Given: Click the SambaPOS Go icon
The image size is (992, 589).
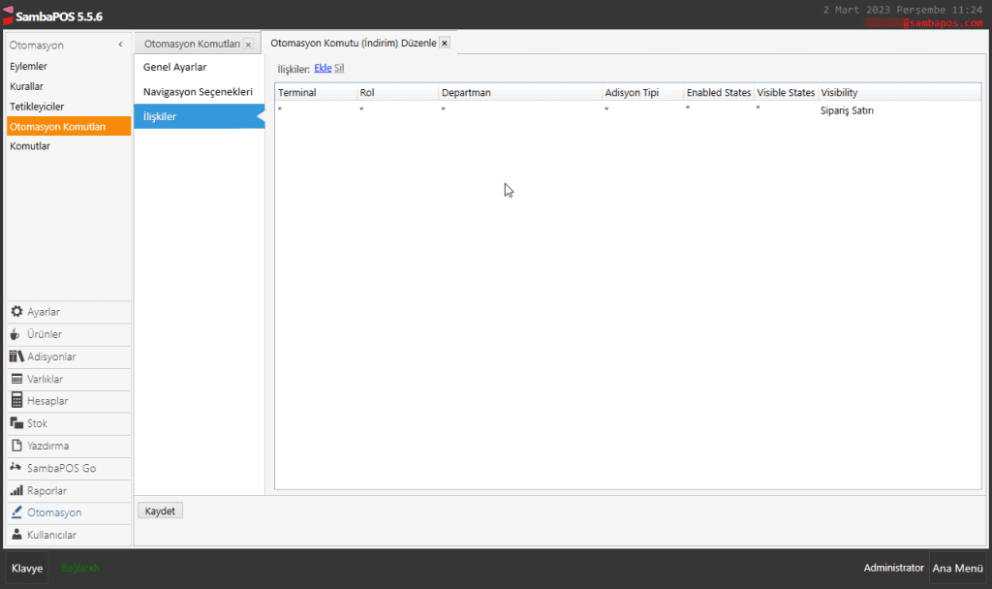Looking at the screenshot, I should [x=16, y=468].
